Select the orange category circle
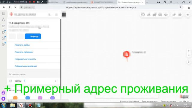 [15, 98]
